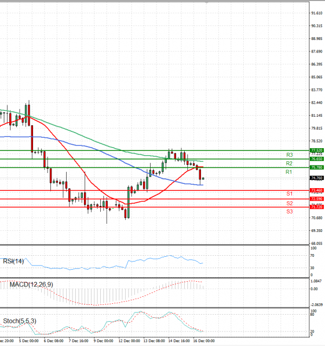Click the 85.065 price axis value
The image size is (325, 346).
point(317,77)
